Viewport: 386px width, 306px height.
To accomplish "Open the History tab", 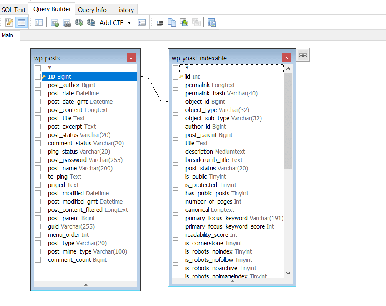I will point(124,10).
